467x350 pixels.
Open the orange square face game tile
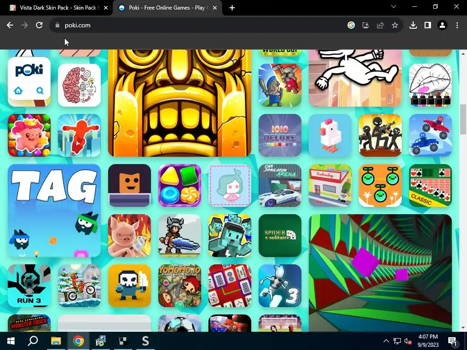[x=130, y=185]
